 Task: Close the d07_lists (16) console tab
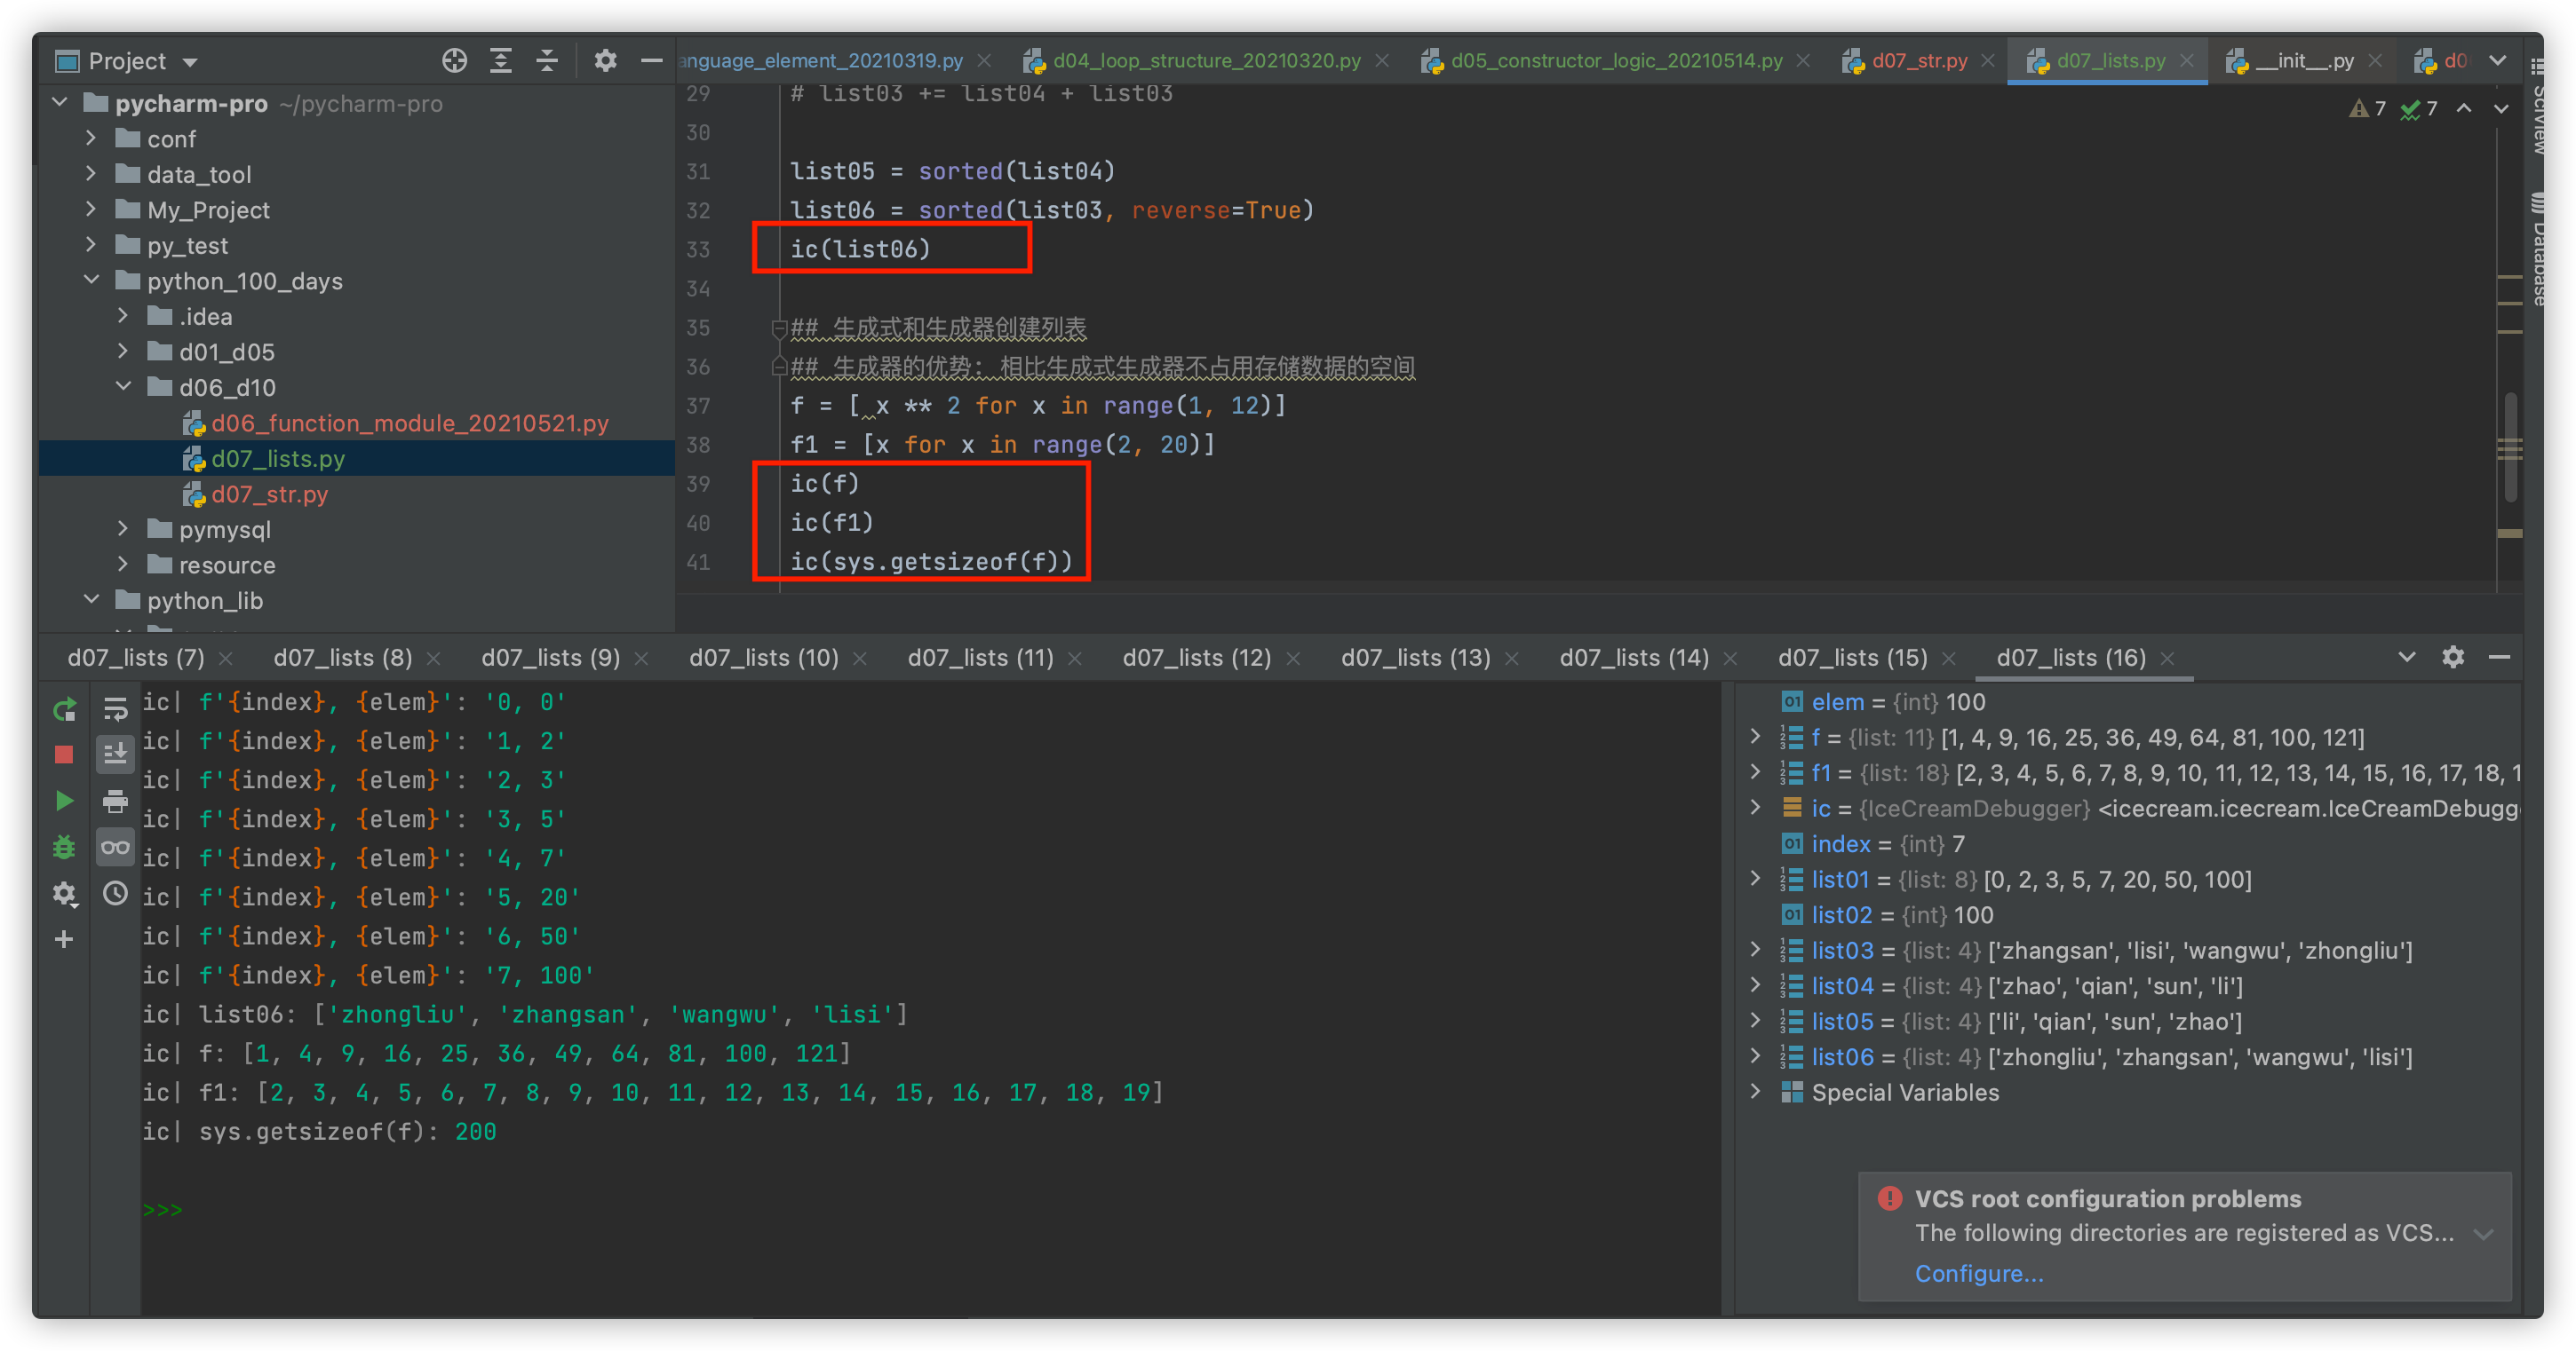point(2168,658)
